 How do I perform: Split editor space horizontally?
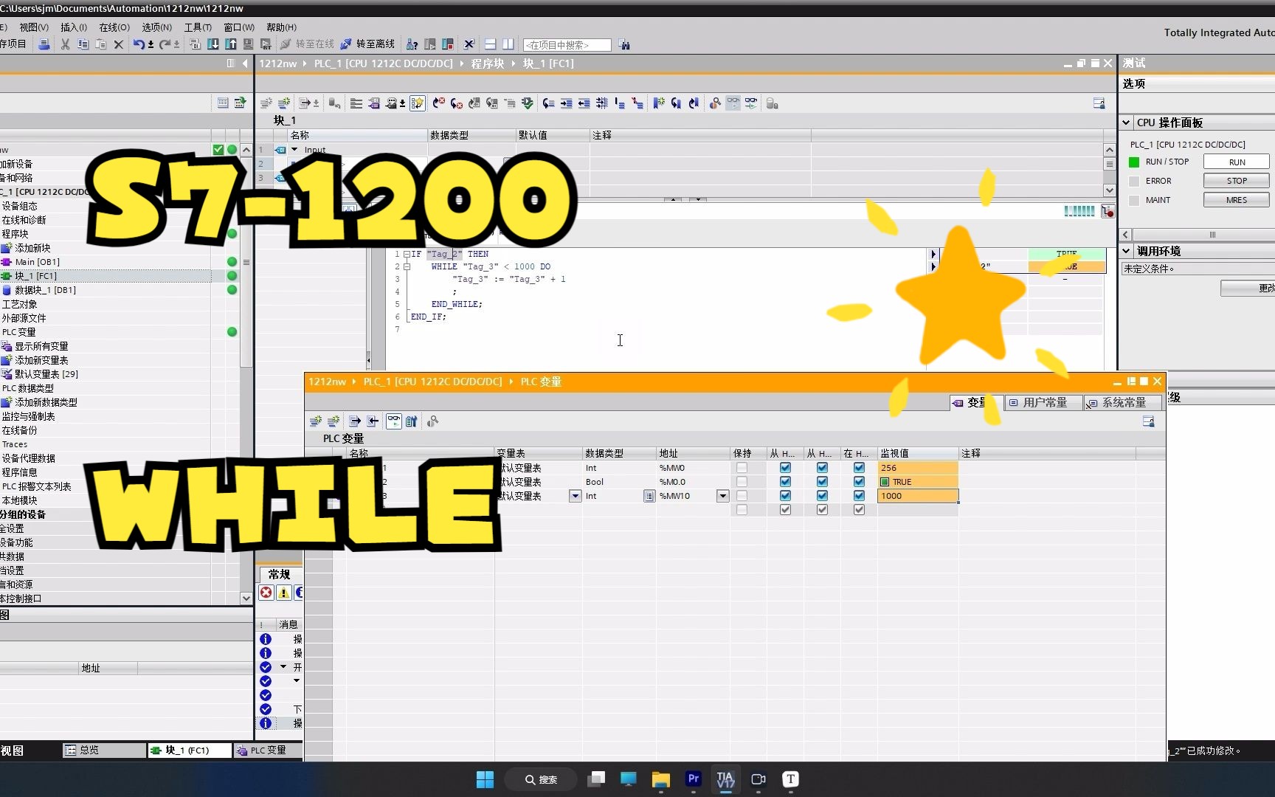490,44
